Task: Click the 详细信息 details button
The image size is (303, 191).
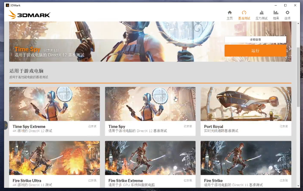Action: tap(255, 39)
